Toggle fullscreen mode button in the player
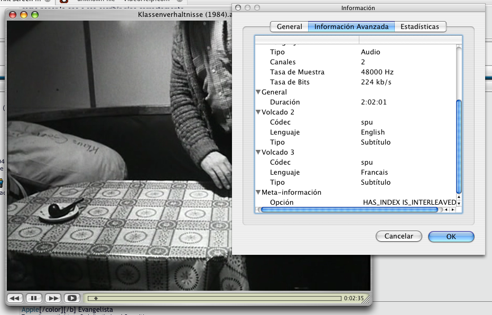This screenshot has width=492, height=315. pos(72,298)
